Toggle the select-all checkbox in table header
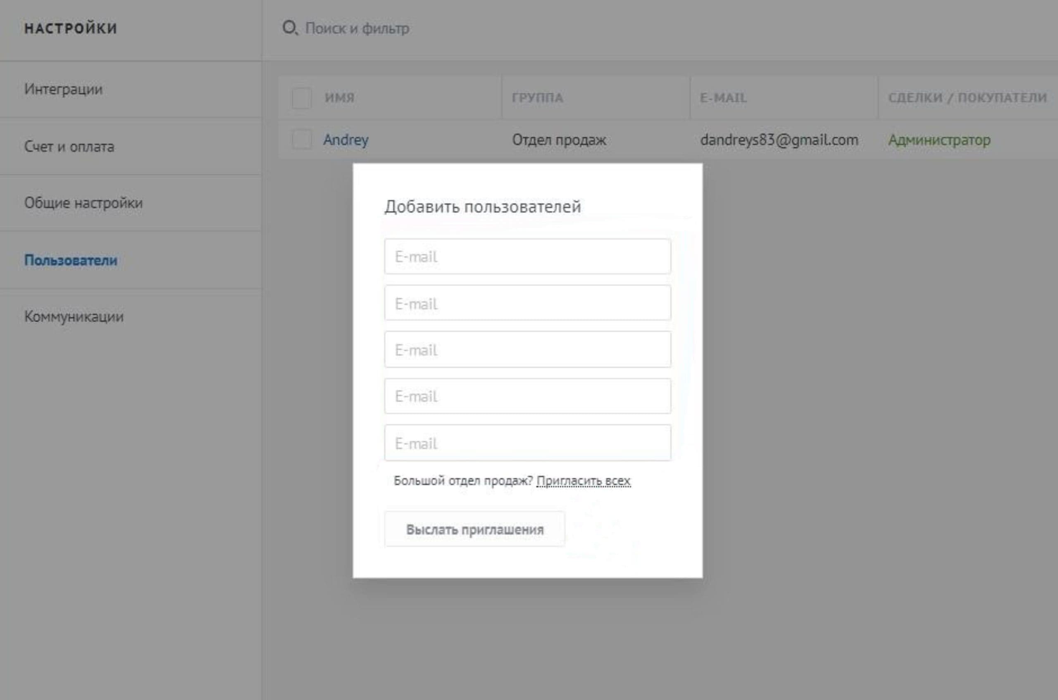This screenshot has width=1058, height=700. (302, 98)
